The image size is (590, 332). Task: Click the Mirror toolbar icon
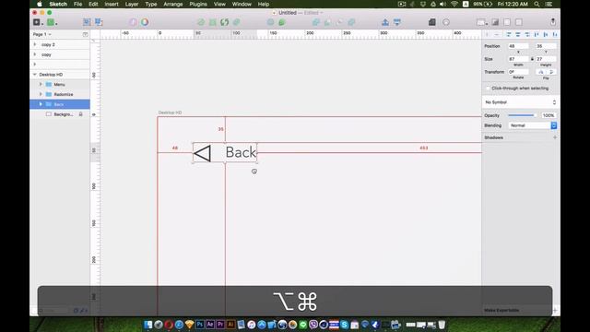click(432, 22)
